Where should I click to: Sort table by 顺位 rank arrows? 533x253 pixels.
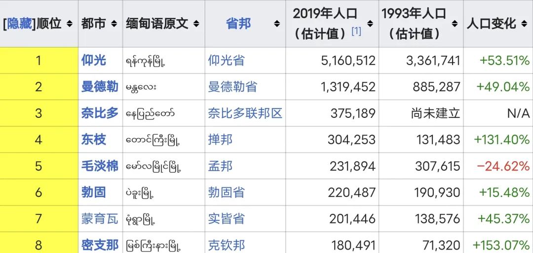point(70,24)
